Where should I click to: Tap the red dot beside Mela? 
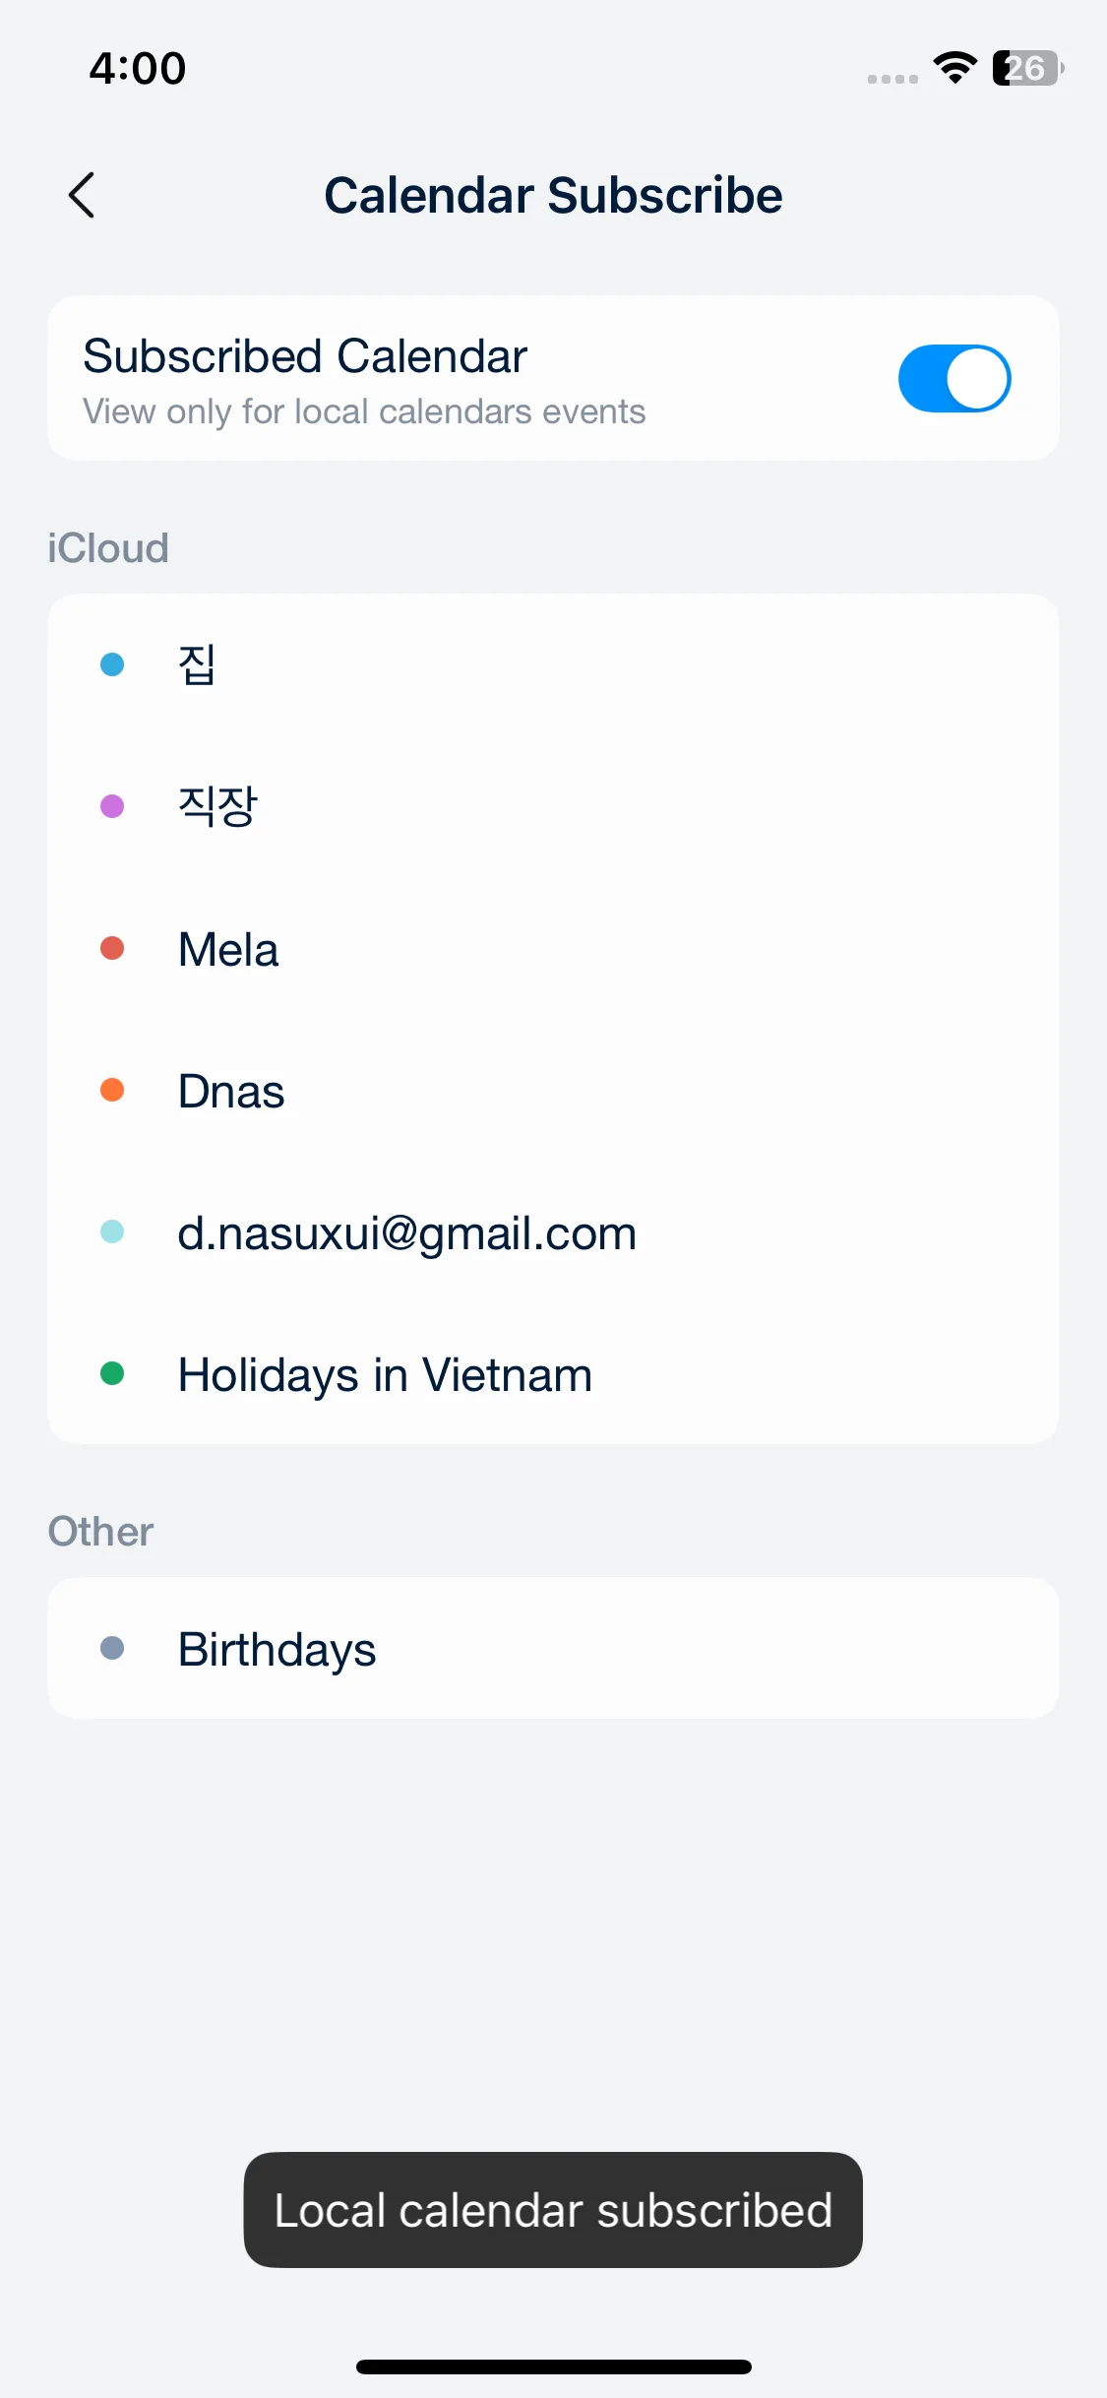(x=112, y=948)
